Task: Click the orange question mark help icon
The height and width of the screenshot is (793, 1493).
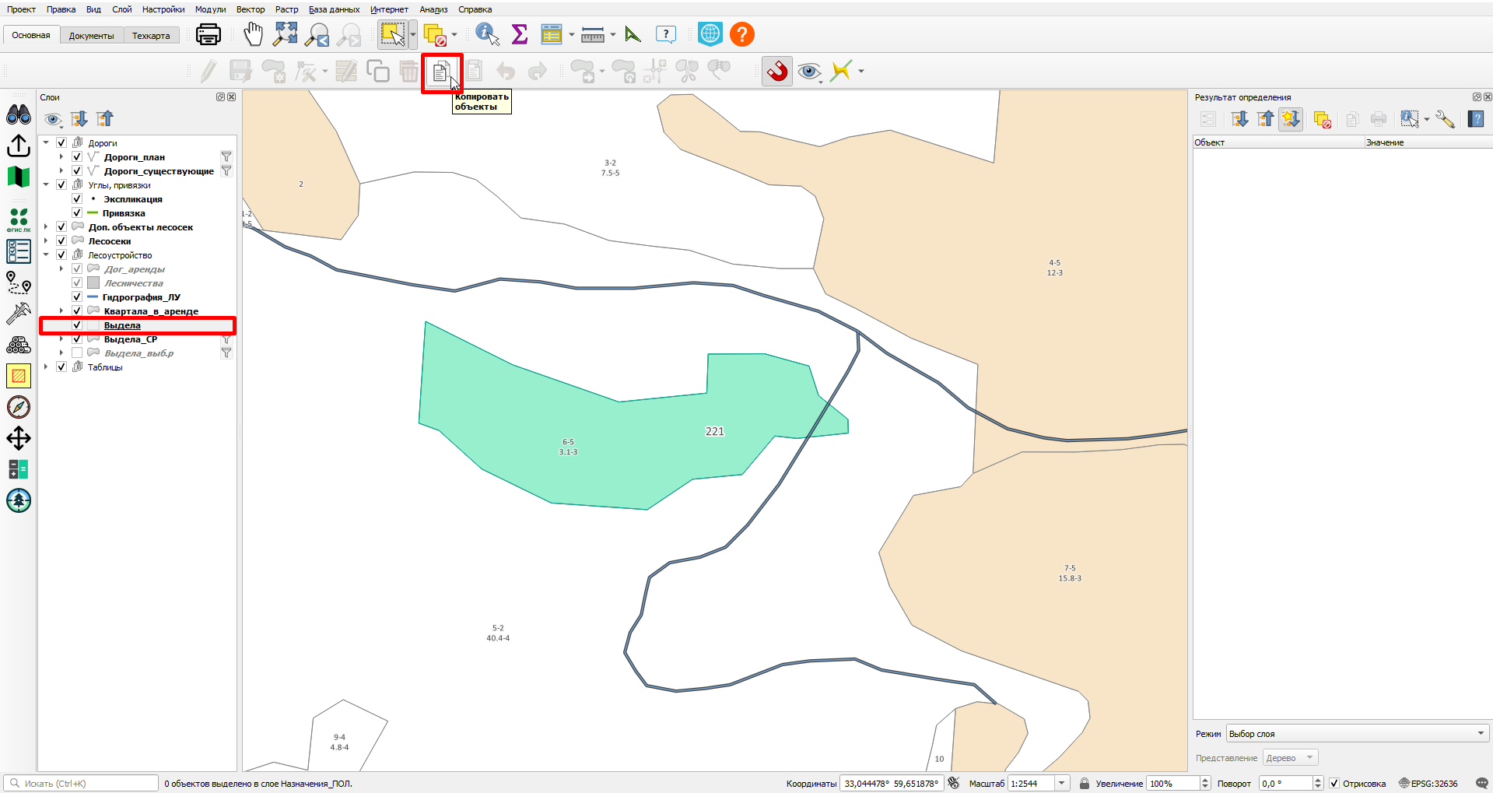Action: [x=741, y=34]
